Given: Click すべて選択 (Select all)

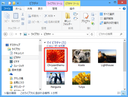Looking at the screenshot, I should click(107, 14).
